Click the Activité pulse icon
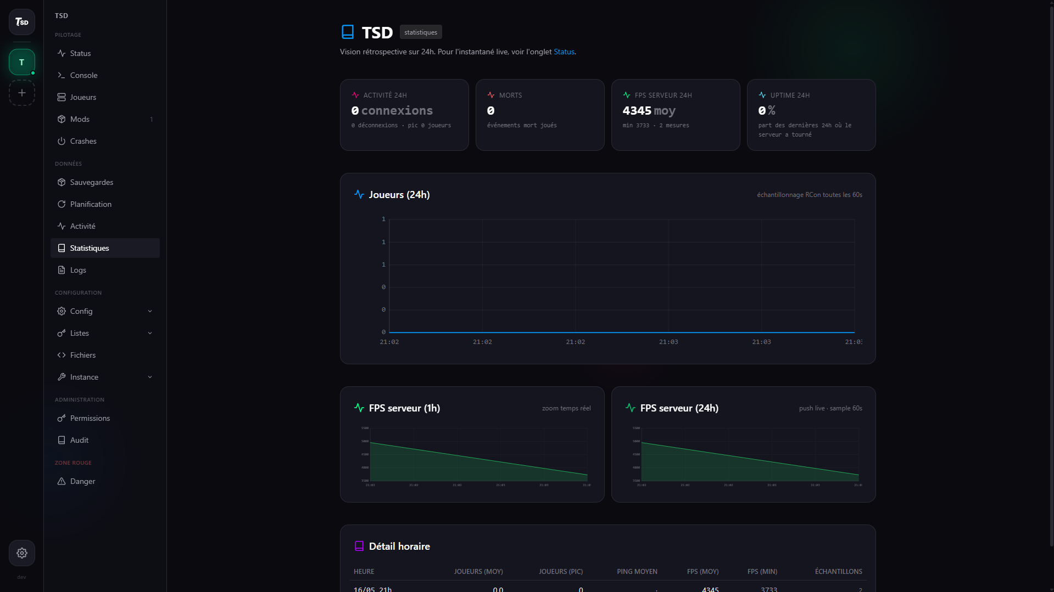The width and height of the screenshot is (1054, 592). pyautogui.click(x=62, y=226)
